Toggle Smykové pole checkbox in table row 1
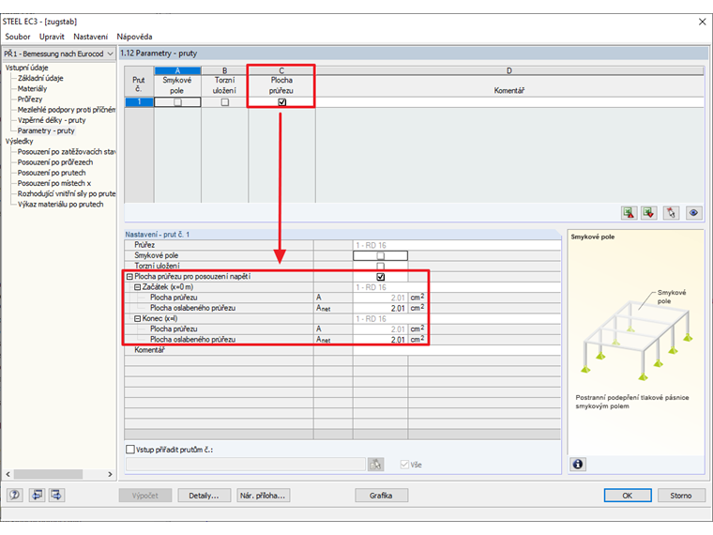This screenshot has height=535, width=713. 178,102
